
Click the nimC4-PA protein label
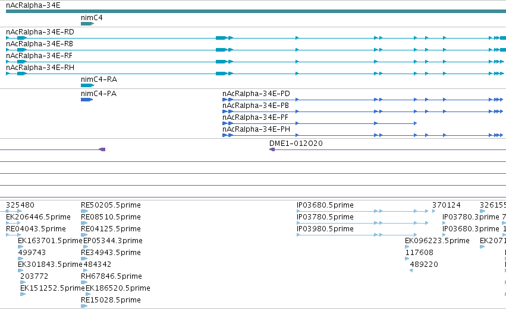[99, 94]
